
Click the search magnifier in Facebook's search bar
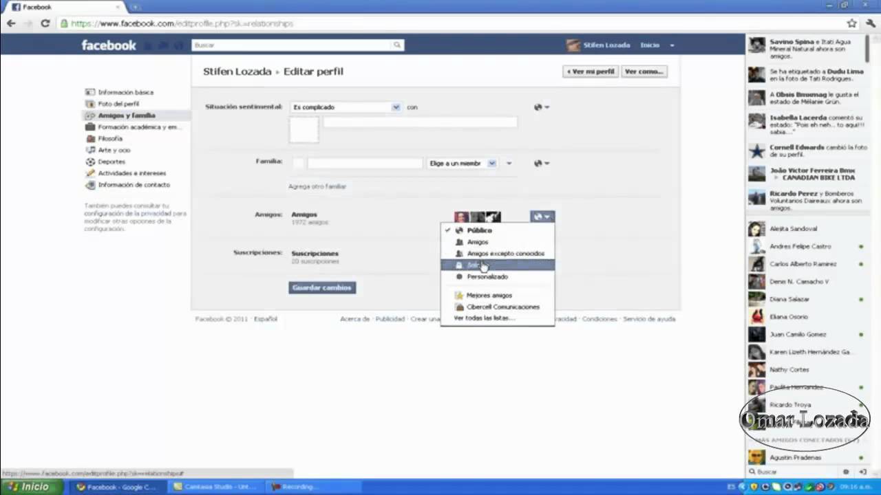click(397, 45)
